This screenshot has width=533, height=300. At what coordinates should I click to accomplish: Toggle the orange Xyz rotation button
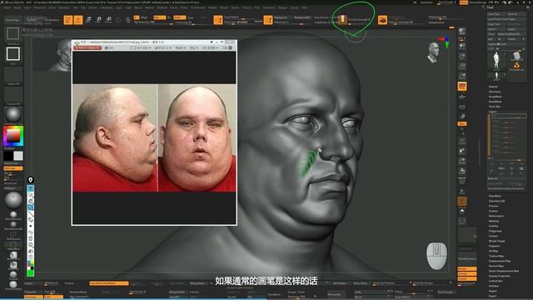[x=462, y=124]
